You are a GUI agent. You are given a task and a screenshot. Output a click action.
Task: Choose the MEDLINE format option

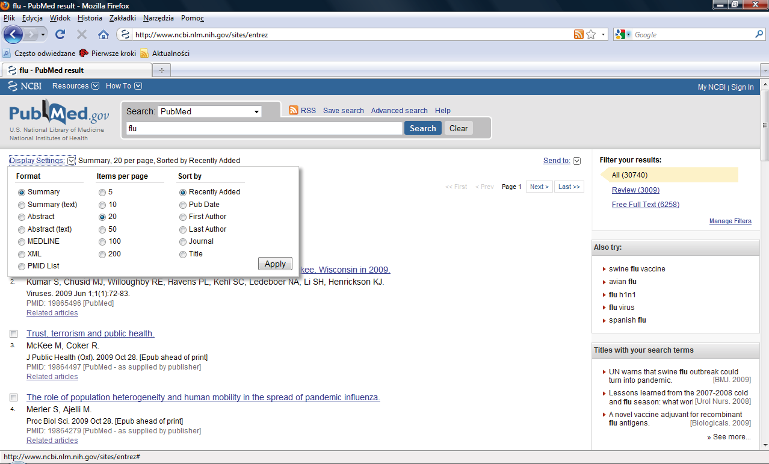22,241
